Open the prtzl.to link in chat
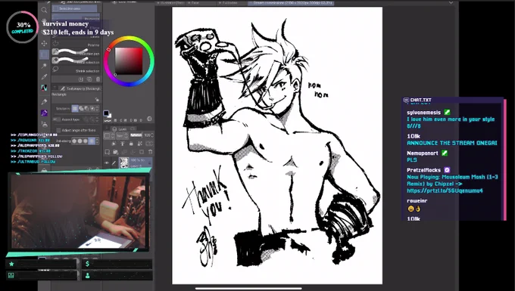515x291 pixels. click(x=445, y=190)
